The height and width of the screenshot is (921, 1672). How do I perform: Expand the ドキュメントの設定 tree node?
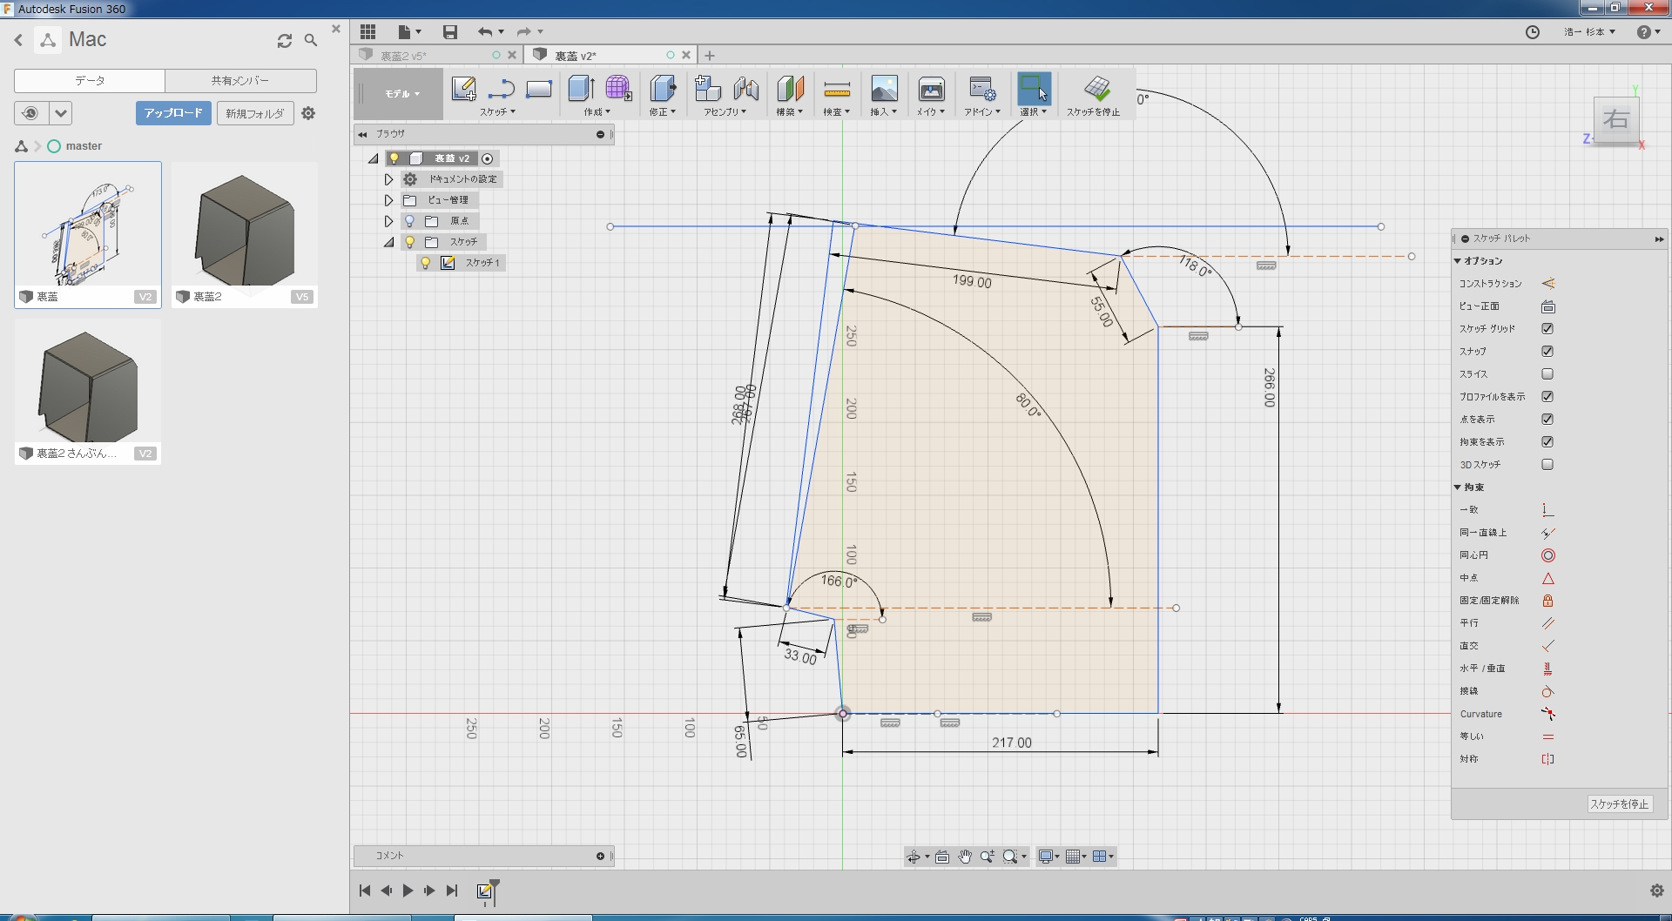click(389, 179)
